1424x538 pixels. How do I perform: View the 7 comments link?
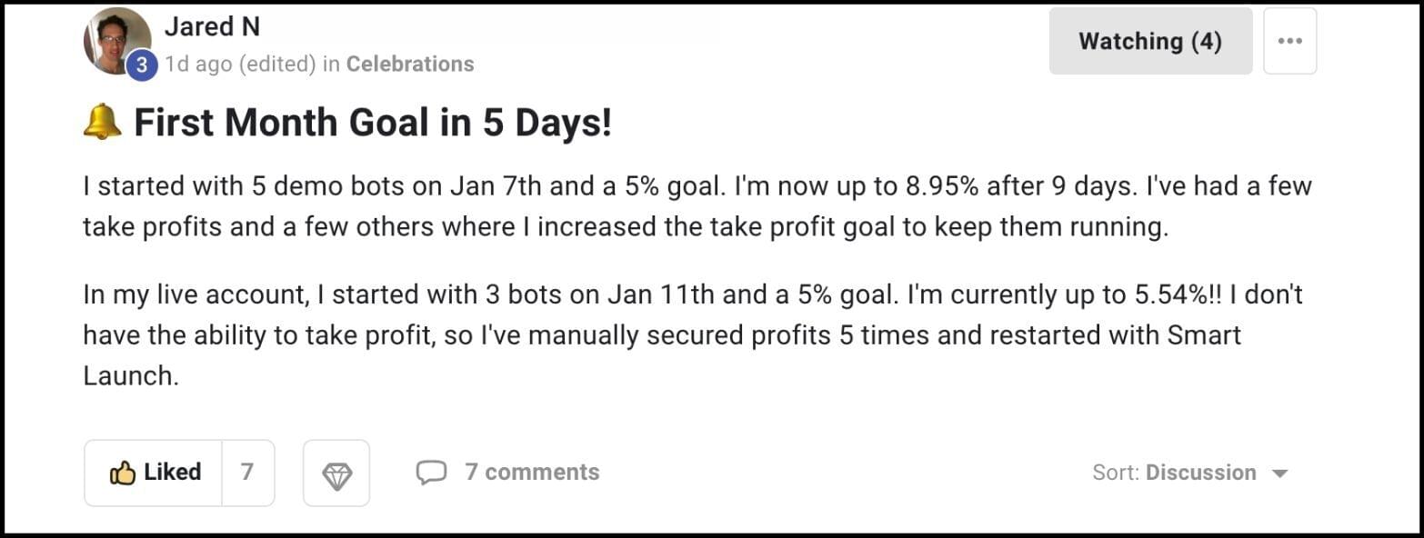532,473
